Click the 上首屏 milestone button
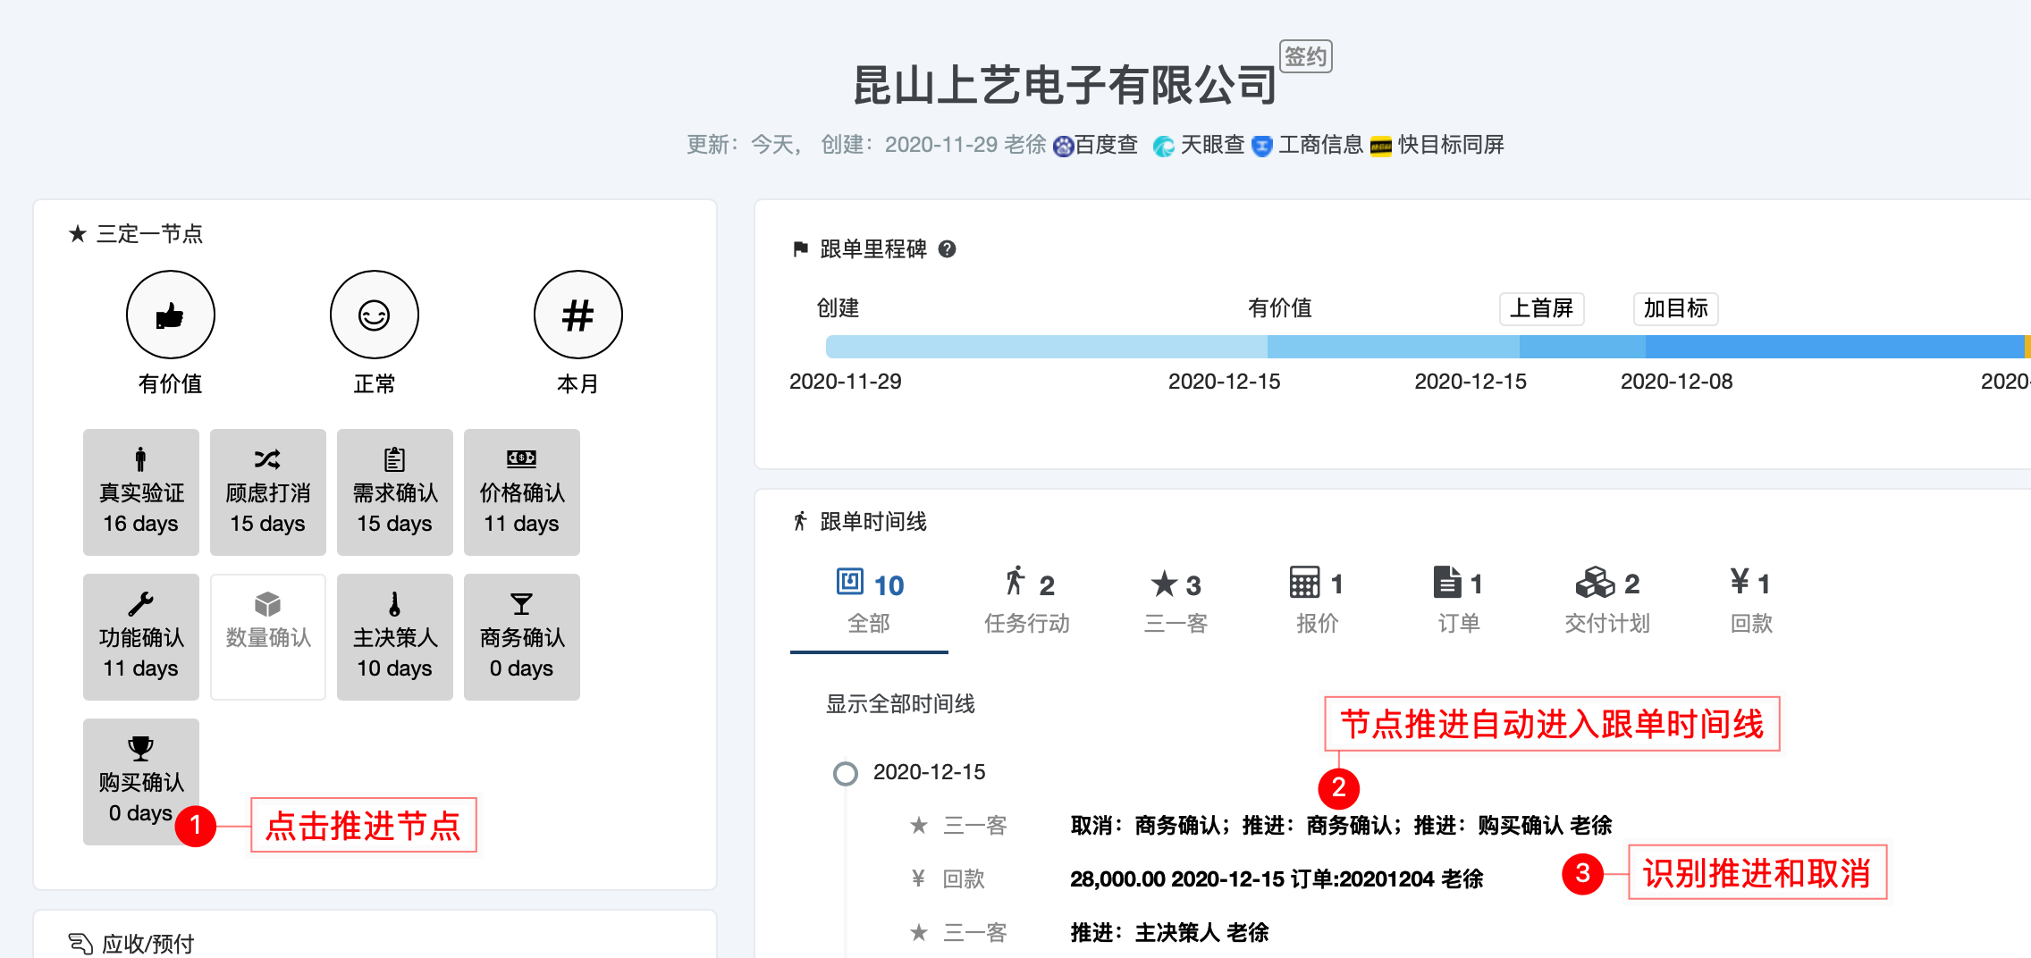This screenshot has width=2031, height=958. (x=1541, y=308)
